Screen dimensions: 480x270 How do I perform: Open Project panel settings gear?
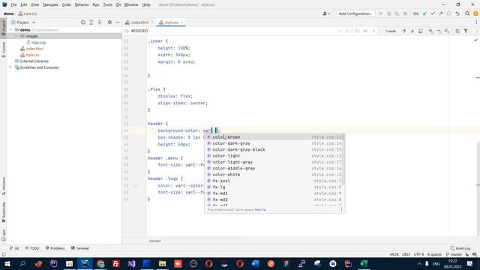point(109,22)
